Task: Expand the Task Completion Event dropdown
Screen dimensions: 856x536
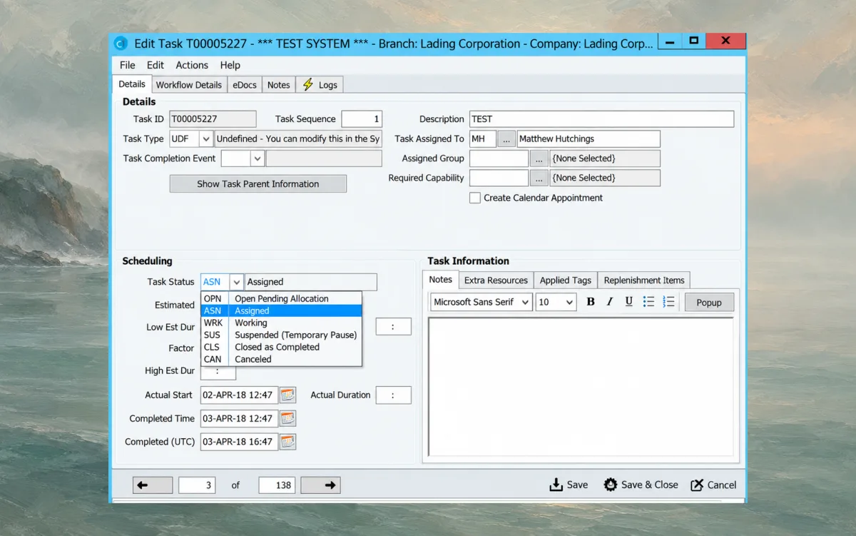Action: click(257, 158)
